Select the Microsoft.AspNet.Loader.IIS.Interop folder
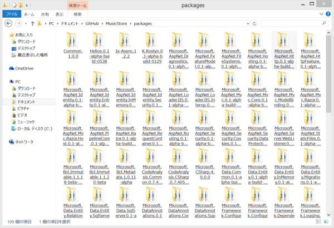 (x=205, y=89)
